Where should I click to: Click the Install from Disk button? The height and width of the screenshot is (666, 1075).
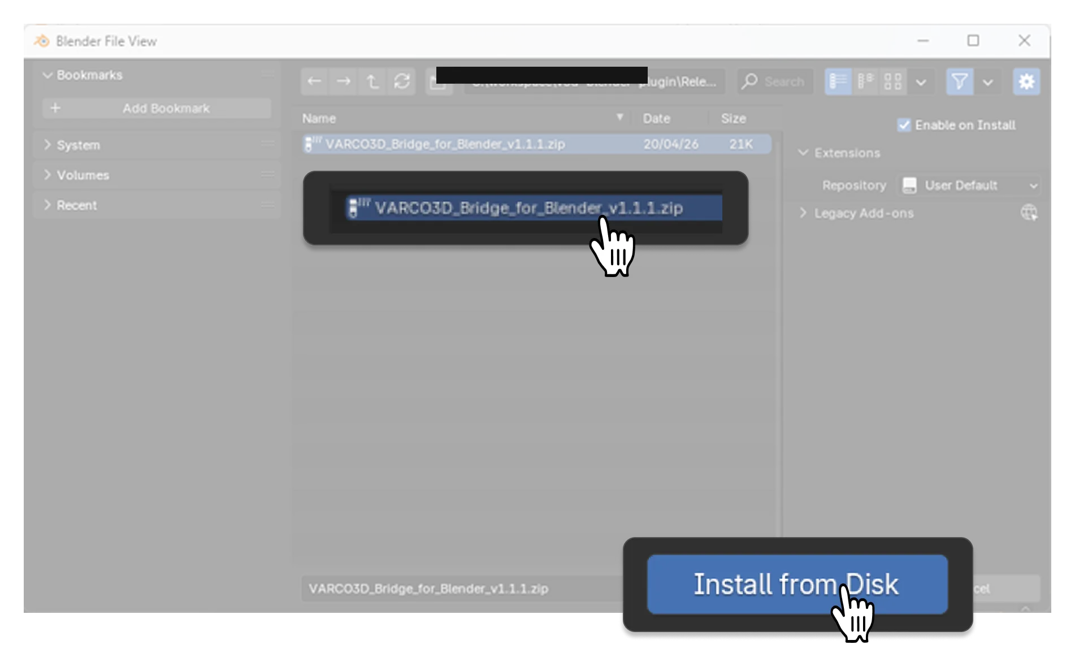pos(797,584)
